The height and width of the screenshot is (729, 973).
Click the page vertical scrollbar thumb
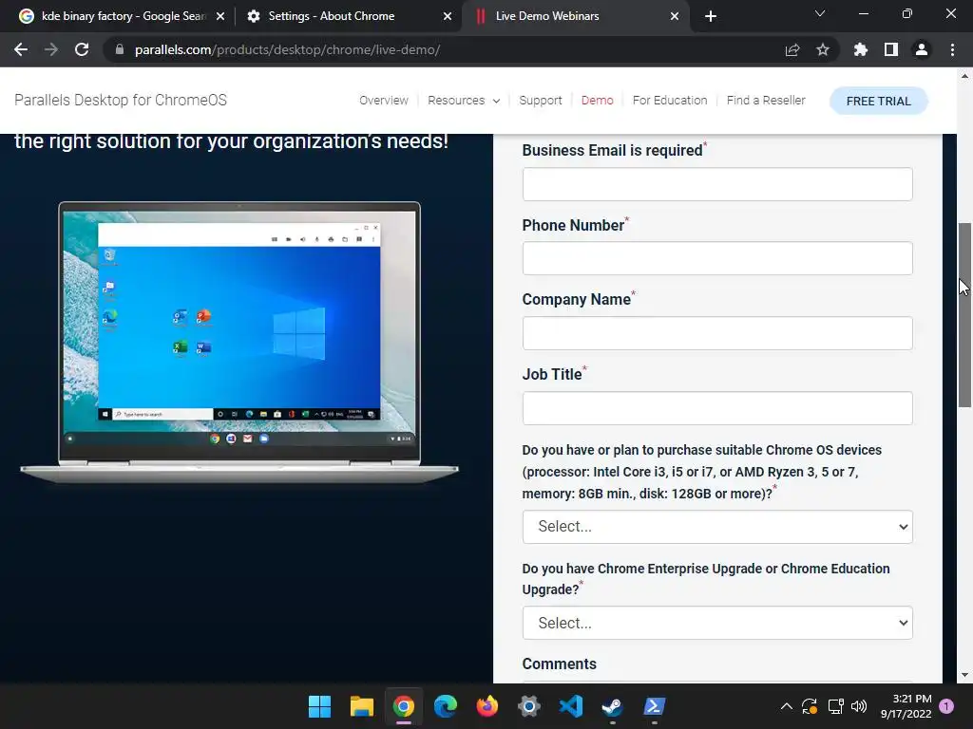click(x=964, y=315)
